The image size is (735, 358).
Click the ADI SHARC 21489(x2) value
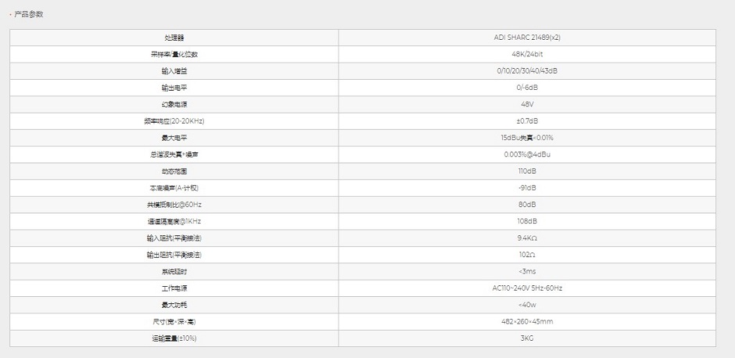[x=527, y=38]
